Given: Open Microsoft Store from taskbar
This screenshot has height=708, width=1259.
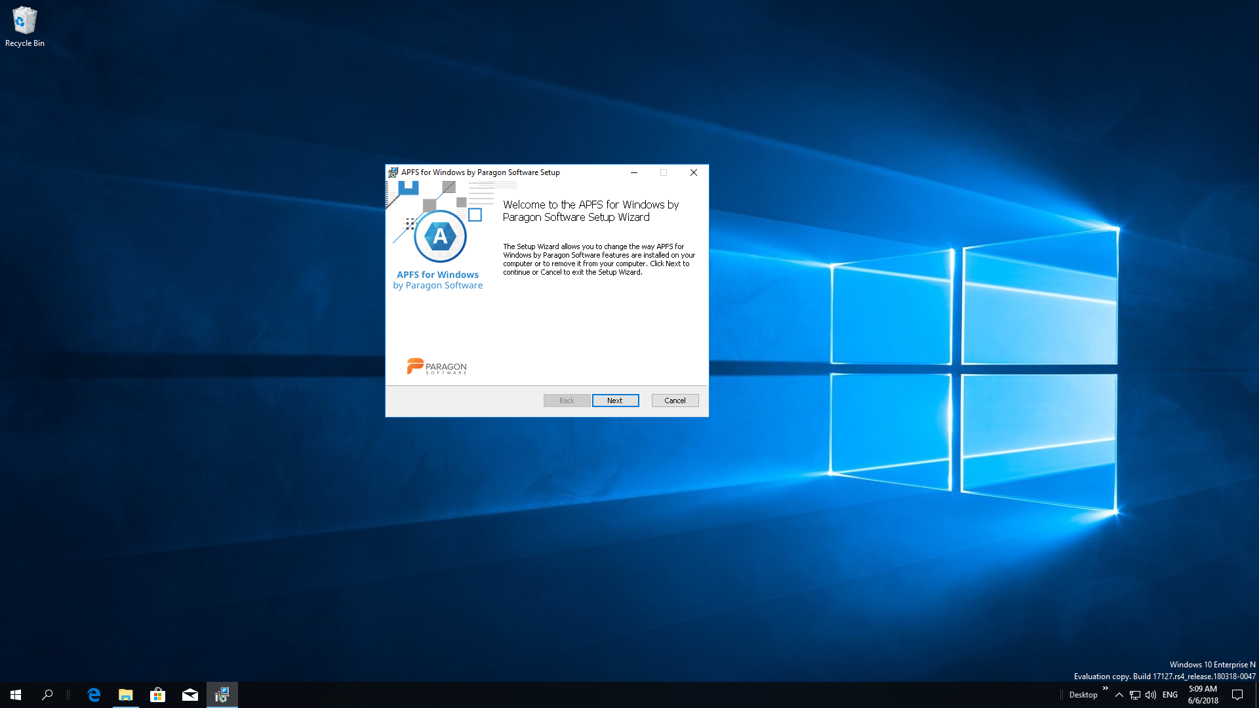Looking at the screenshot, I should pyautogui.click(x=157, y=695).
